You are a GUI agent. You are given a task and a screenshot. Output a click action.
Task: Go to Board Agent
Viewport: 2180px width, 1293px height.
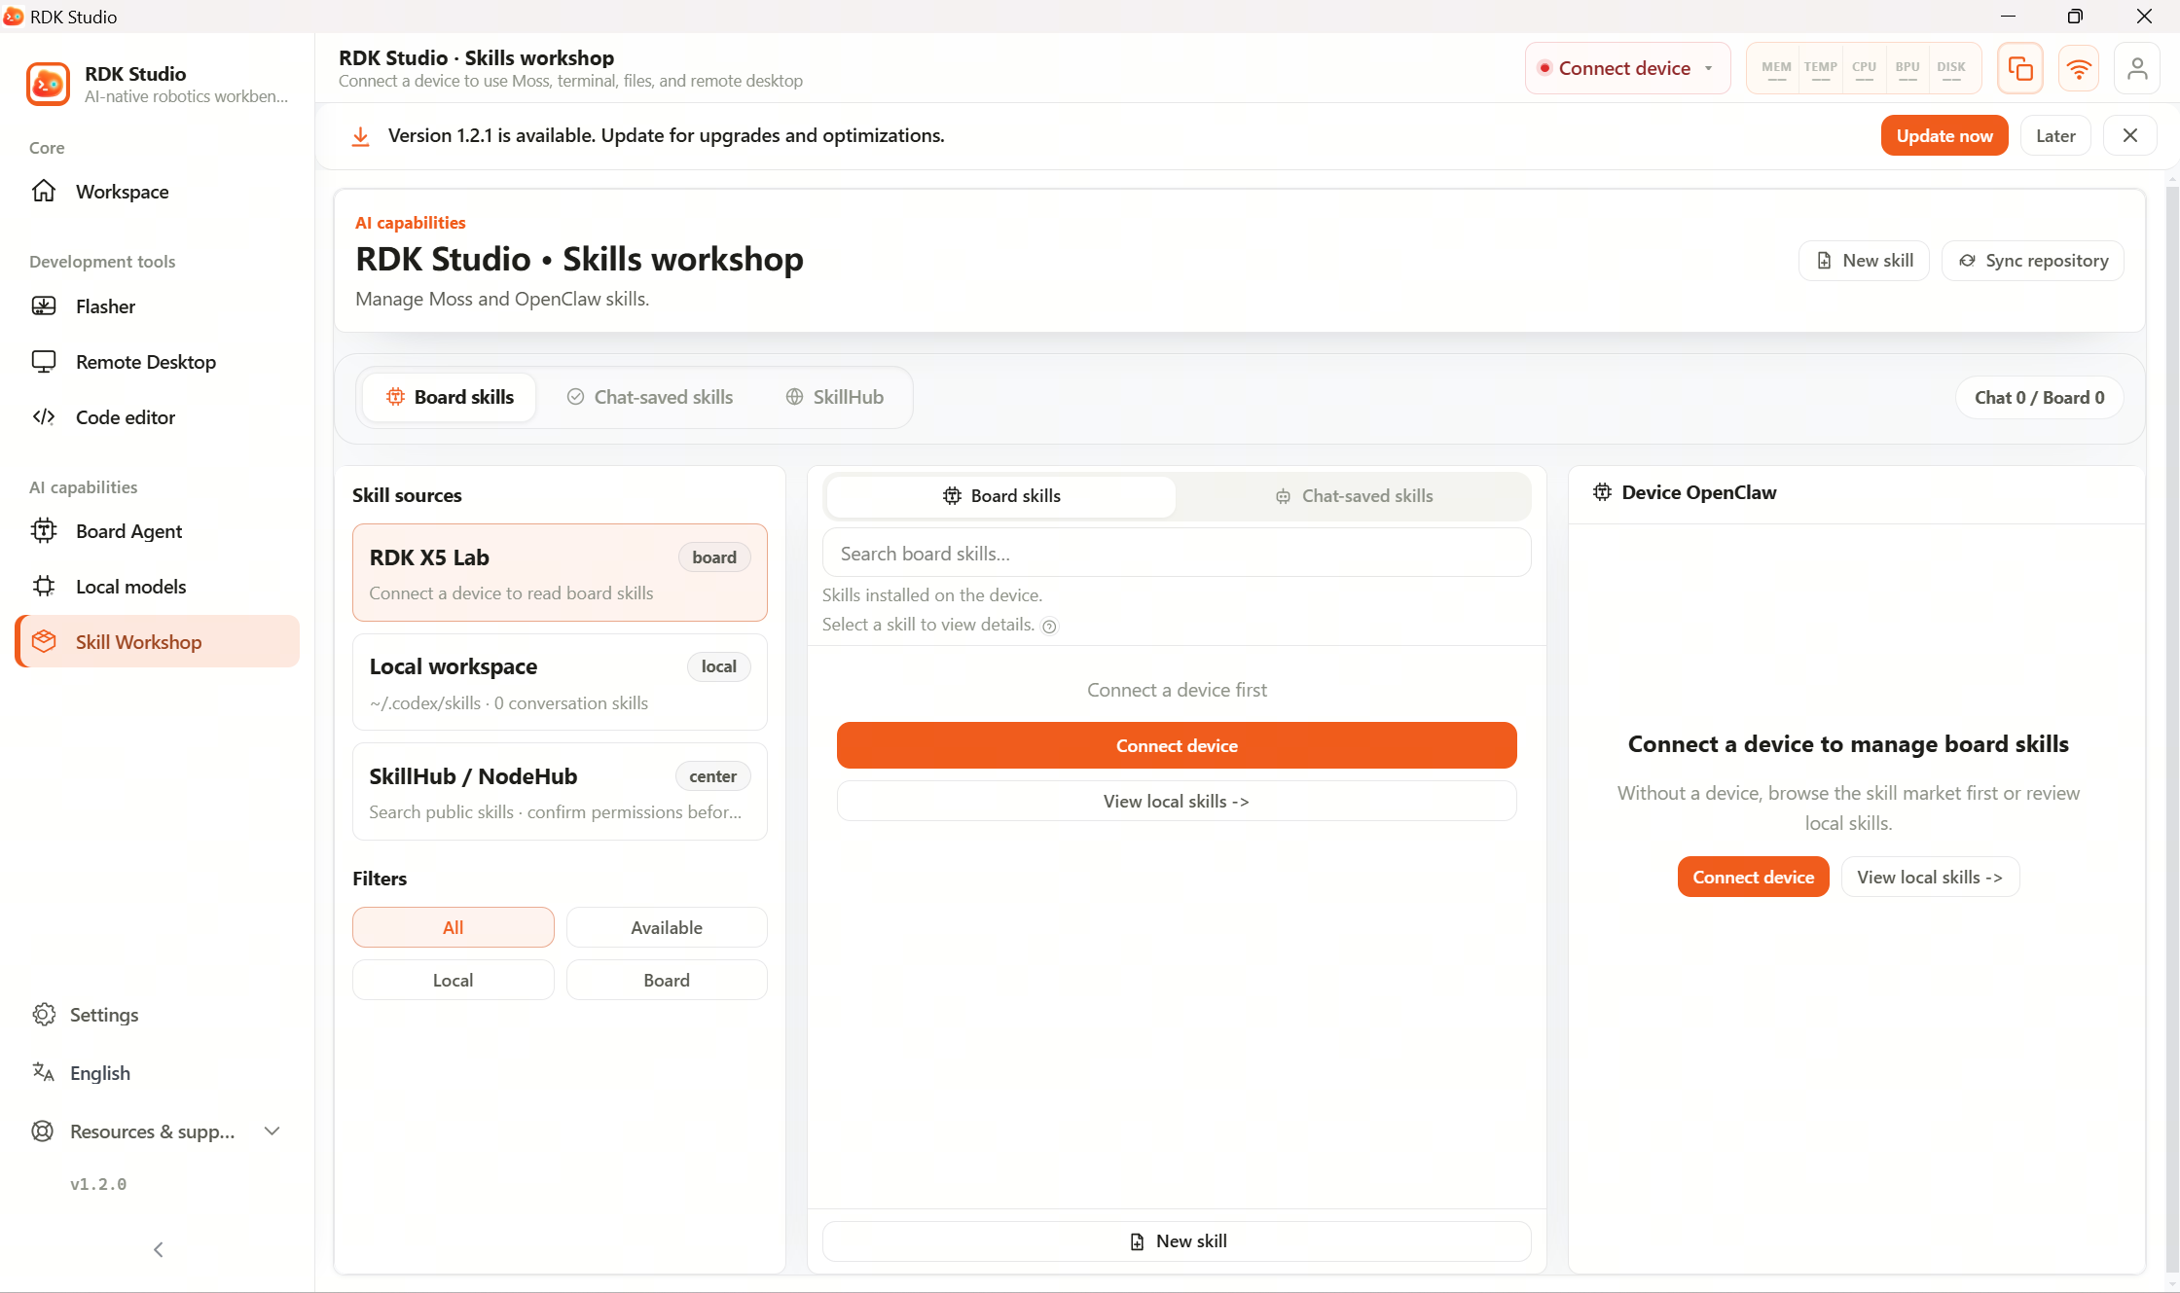(157, 531)
